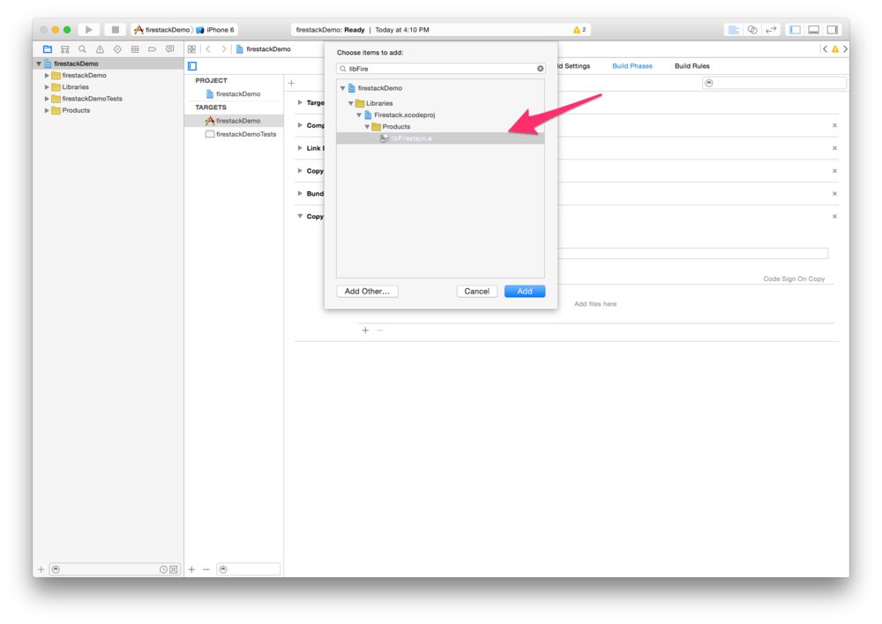Expand the Products folder in navigator
This screenshot has width=882, height=624.
[47, 110]
